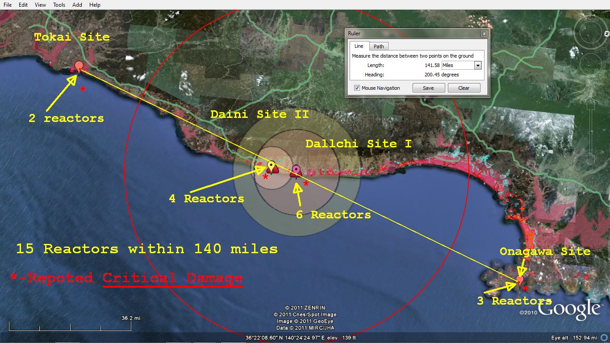The width and height of the screenshot is (610, 343).
Task: Select the Line tab in Ruler
Action: coord(359,46)
